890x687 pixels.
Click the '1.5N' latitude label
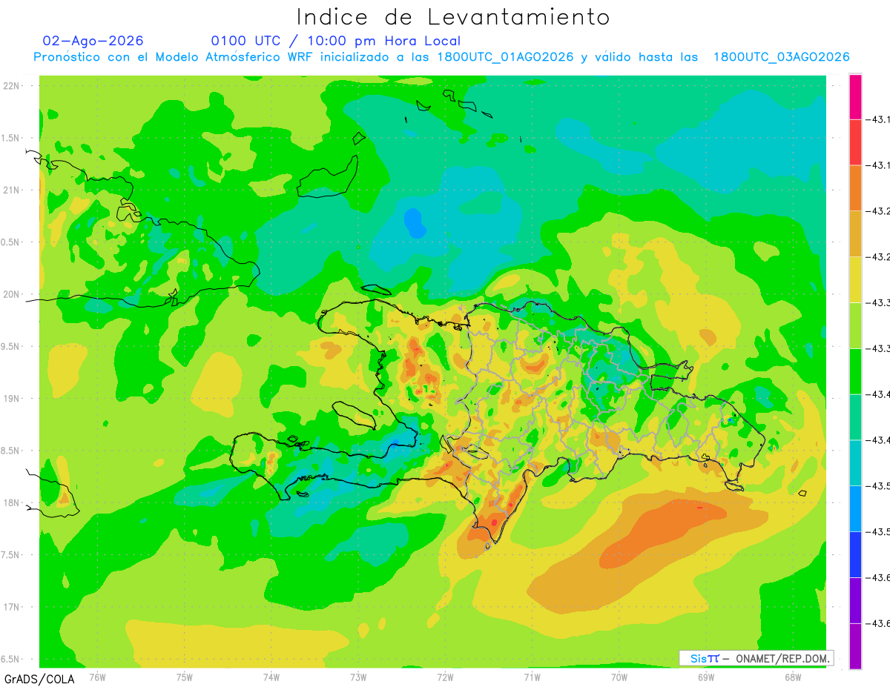coord(10,138)
